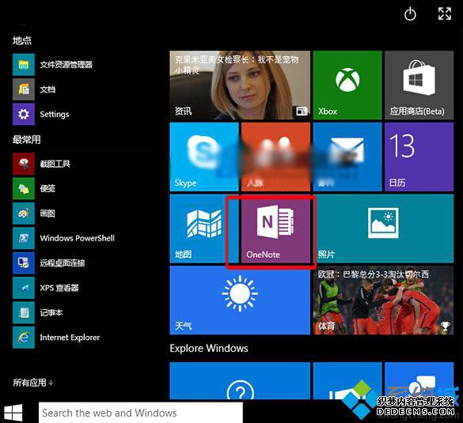Open Settings from the Places list
The height and width of the screenshot is (423, 463).
pos(41,114)
